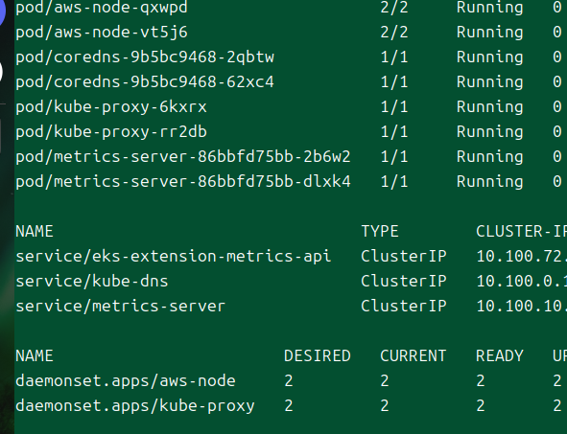Select text pod/aws-node-qxwpd
The height and width of the screenshot is (434, 567).
102,8
